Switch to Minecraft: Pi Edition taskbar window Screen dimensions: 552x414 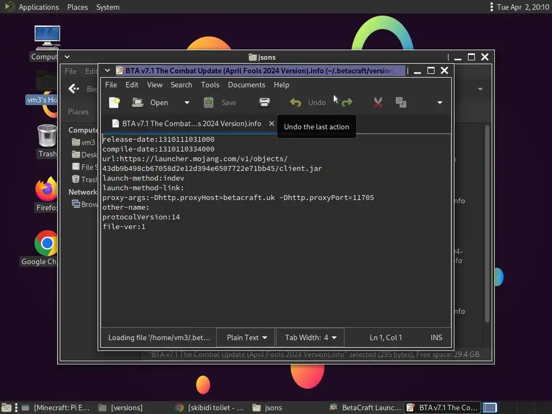tap(56, 408)
